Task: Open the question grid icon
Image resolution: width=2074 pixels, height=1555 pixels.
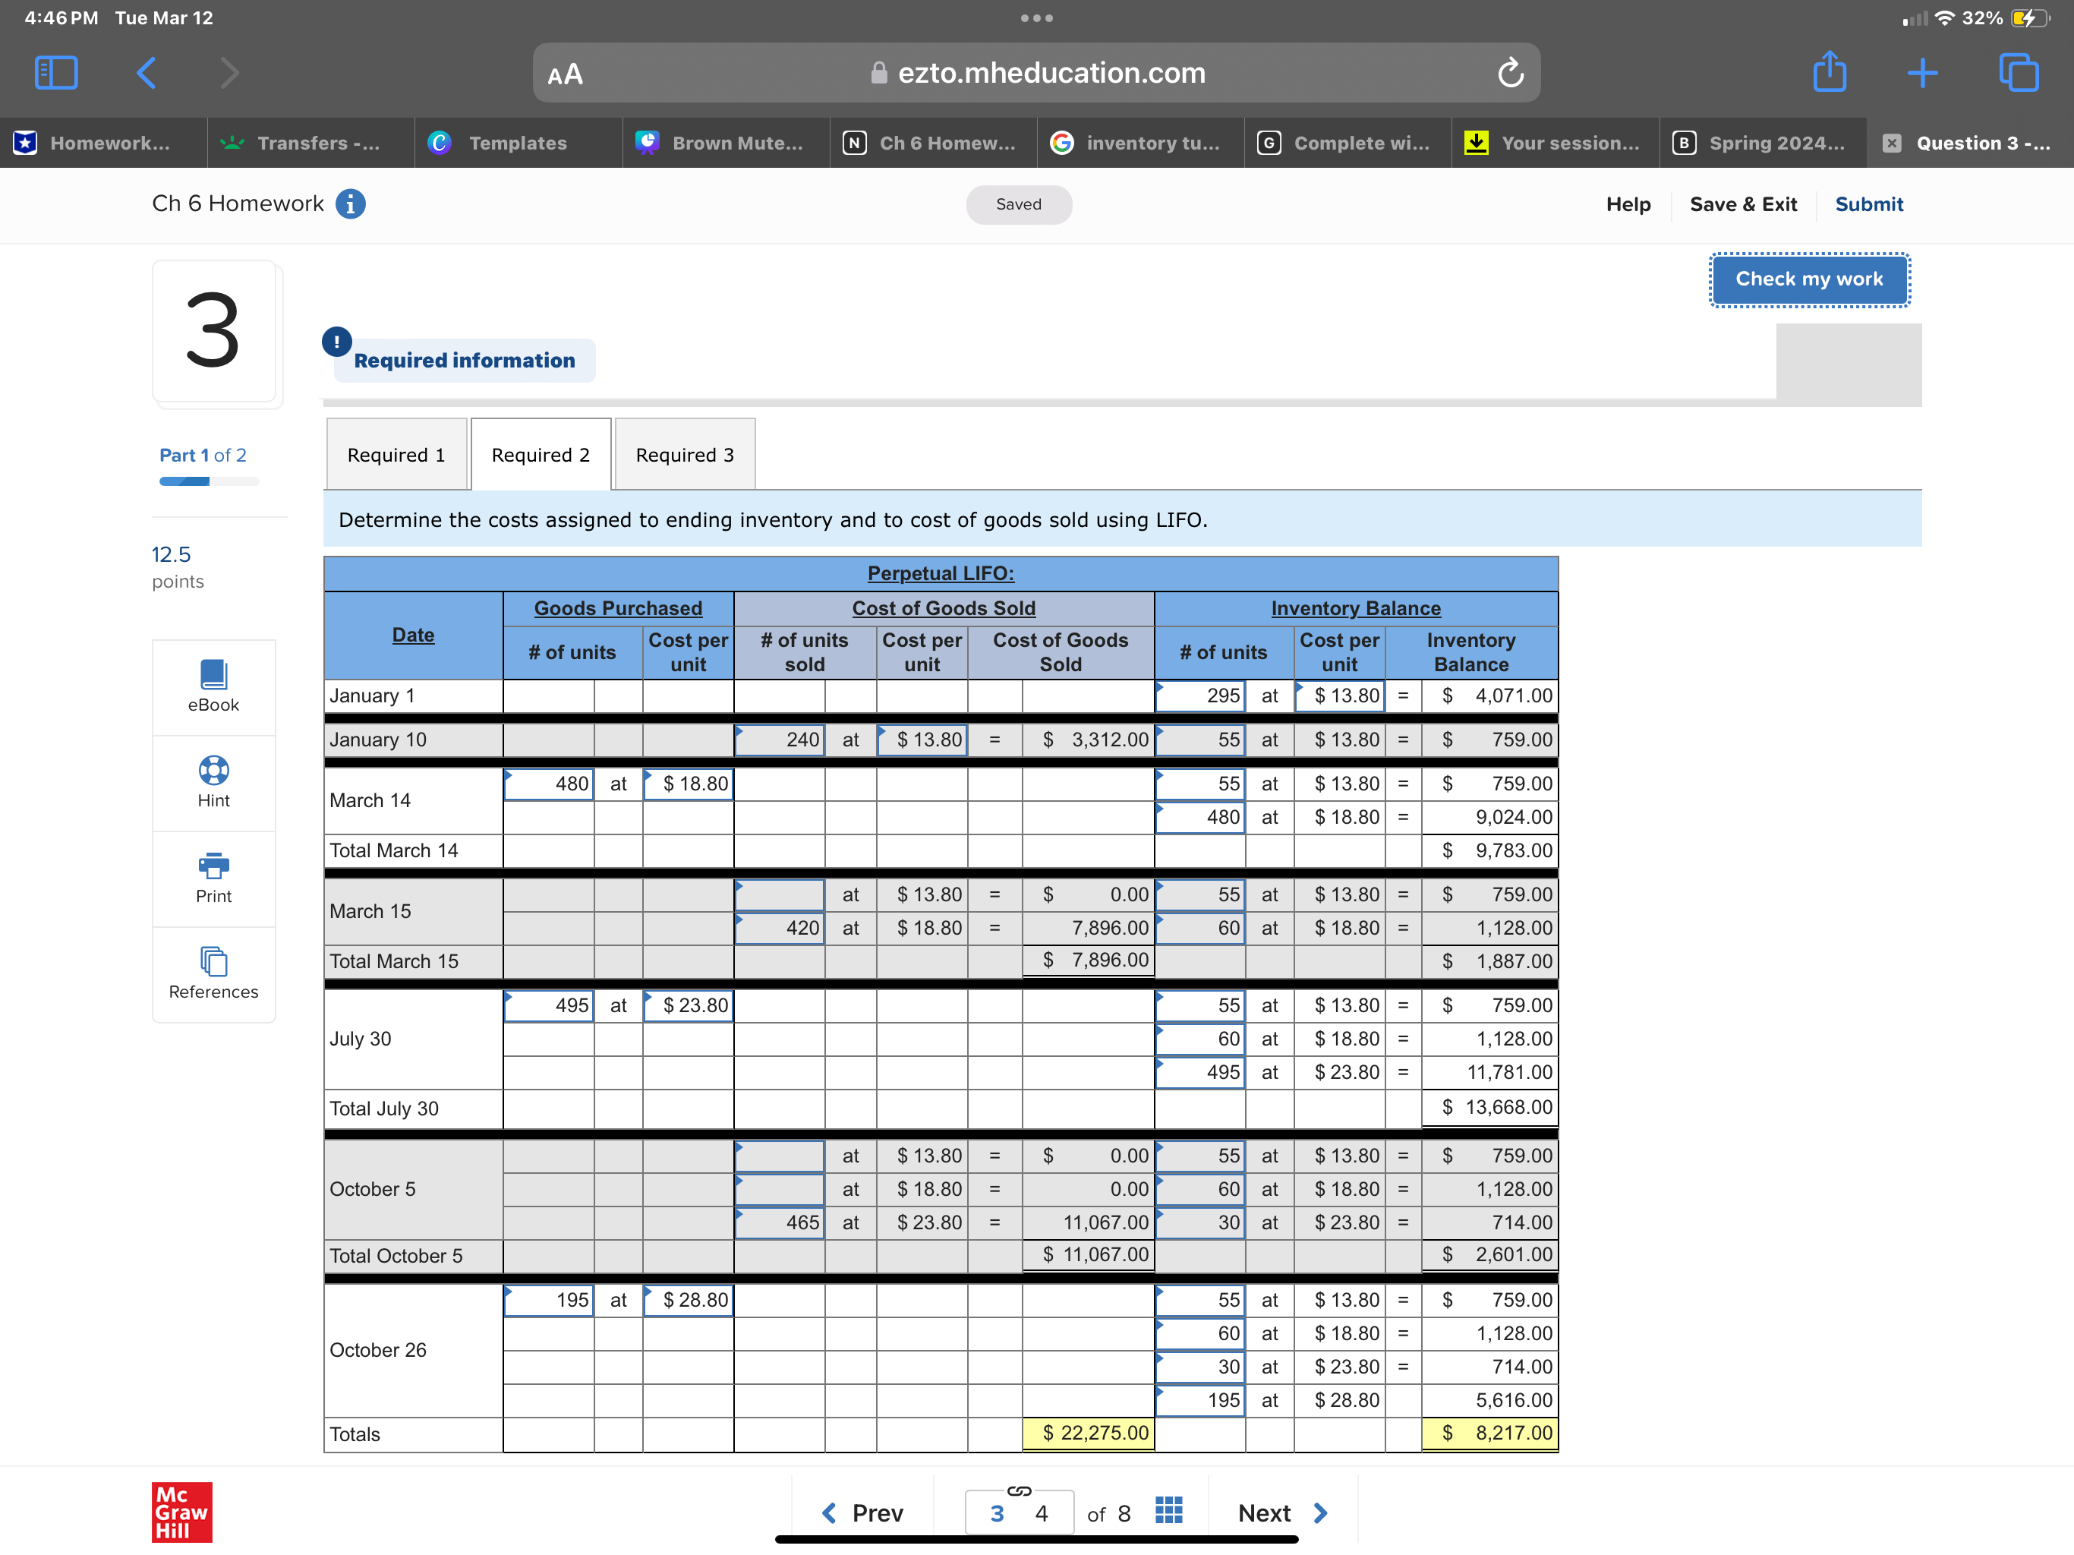Action: click(x=1168, y=1511)
